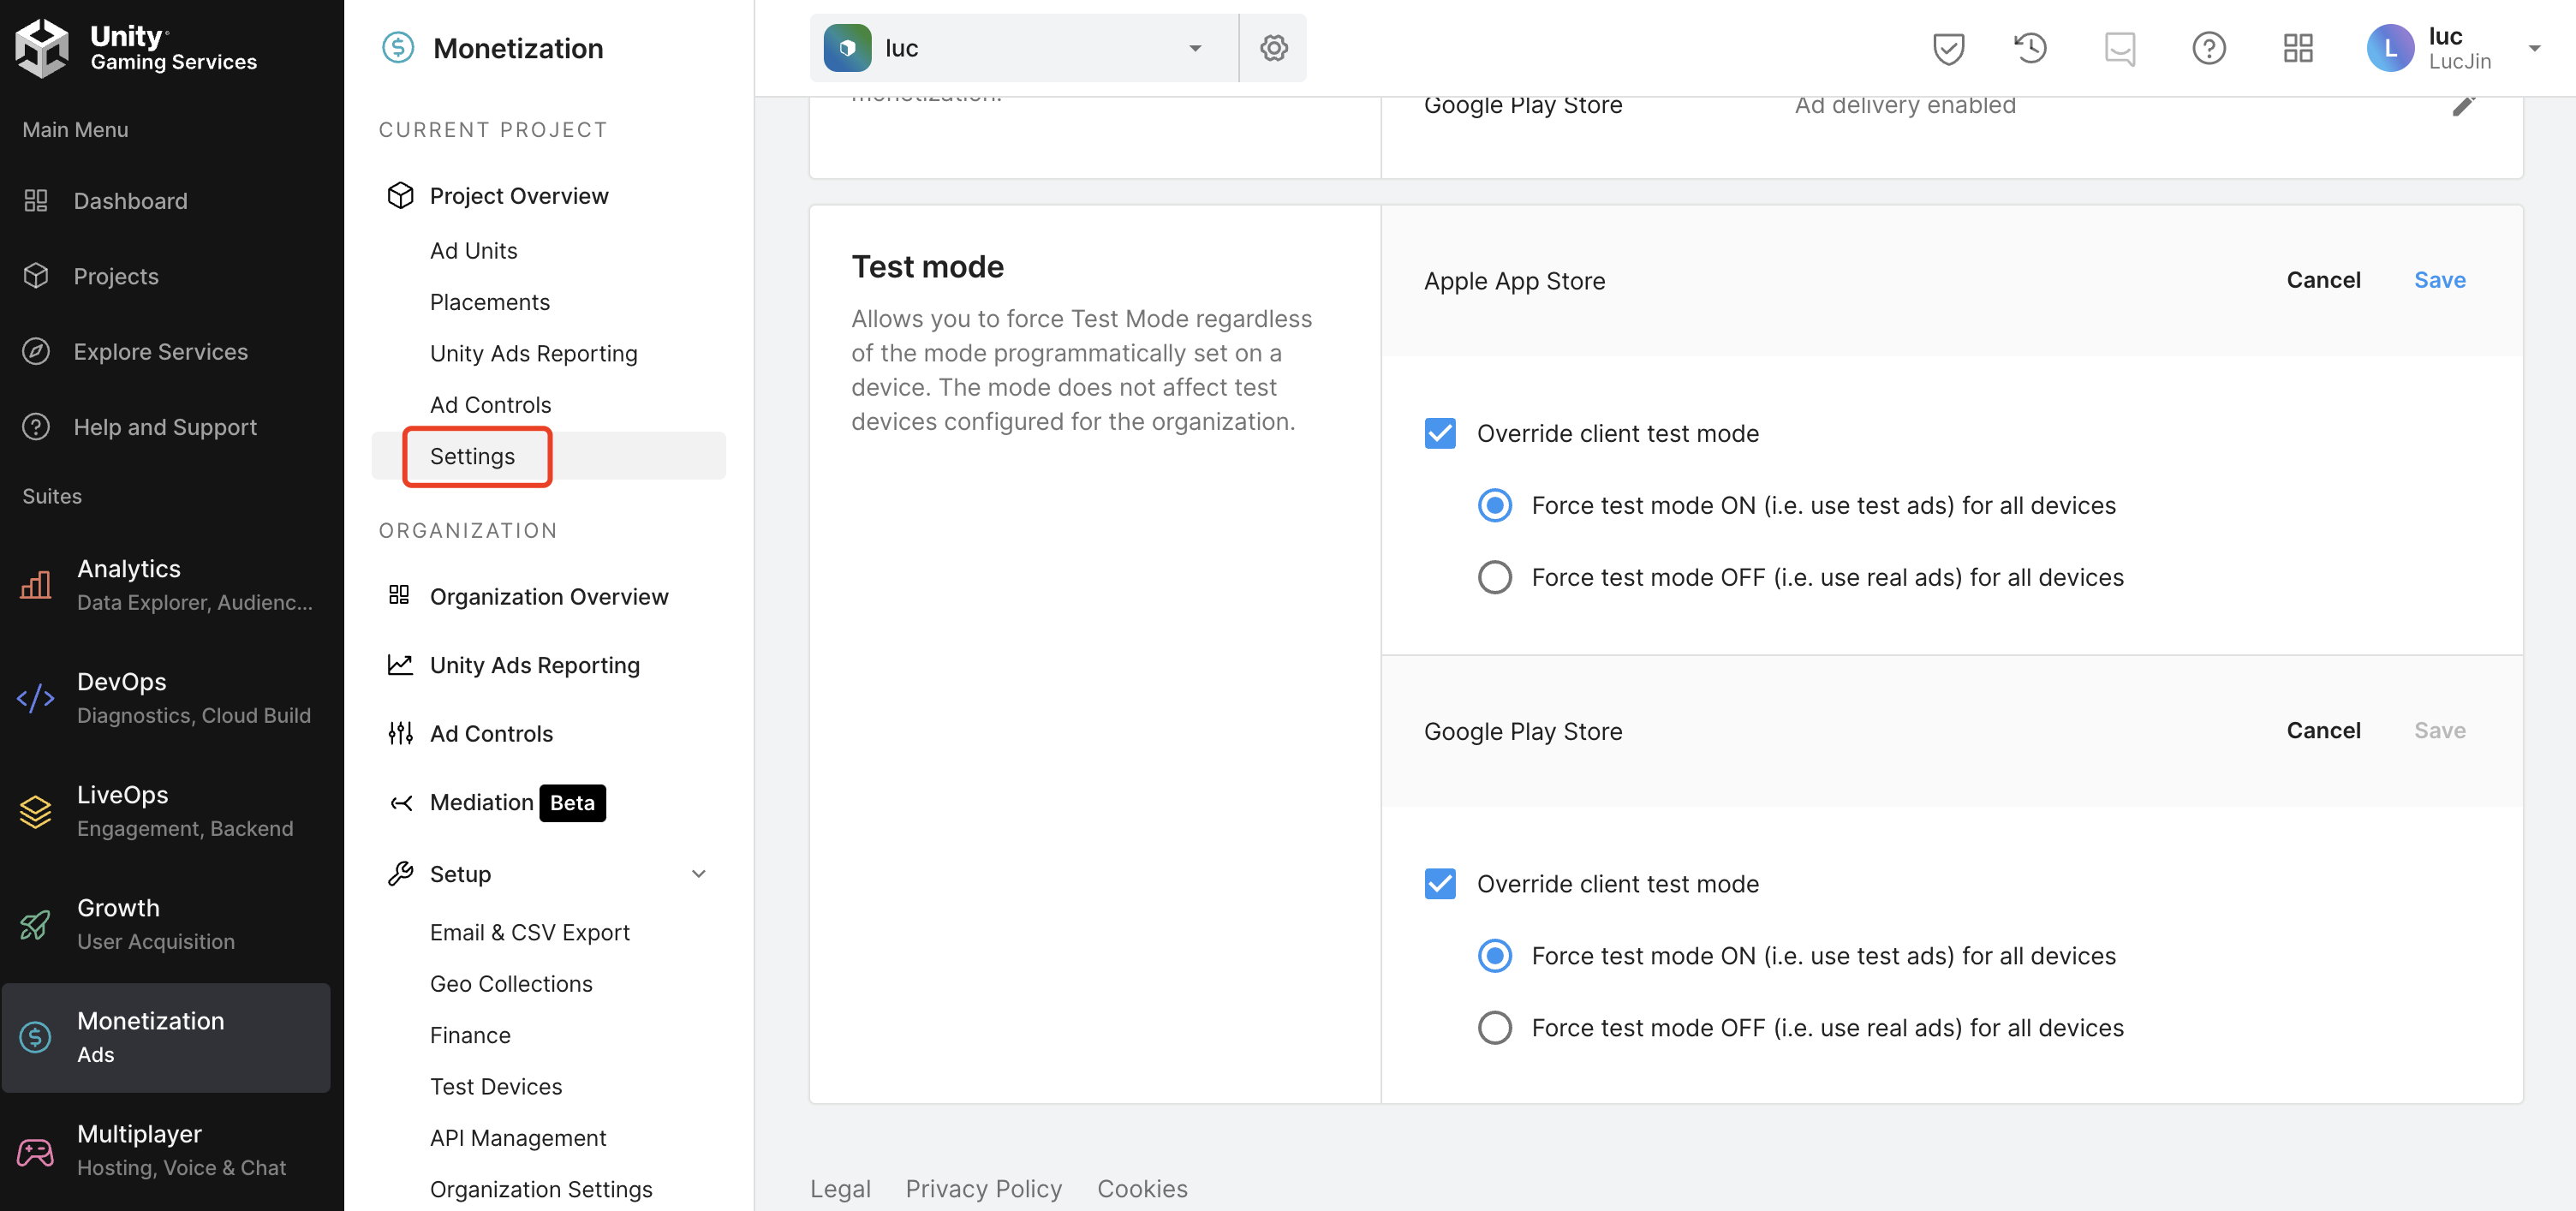2576x1211 pixels.
Task: Select Google Play Force test mode OFF radio
Action: click(1494, 1027)
